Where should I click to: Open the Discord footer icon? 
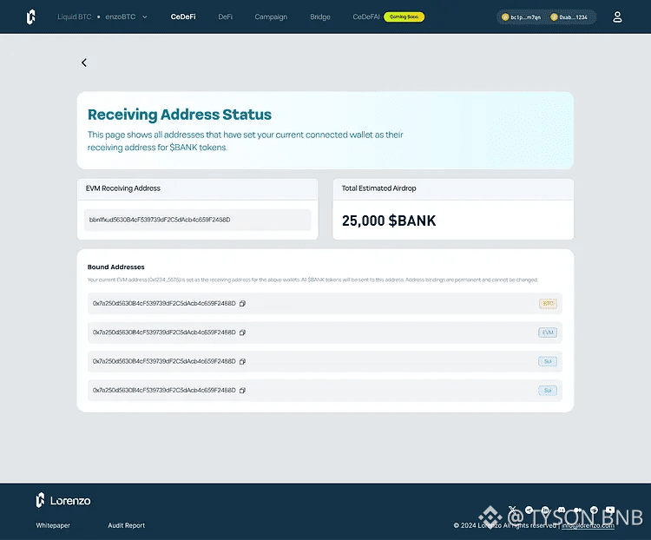coord(562,510)
